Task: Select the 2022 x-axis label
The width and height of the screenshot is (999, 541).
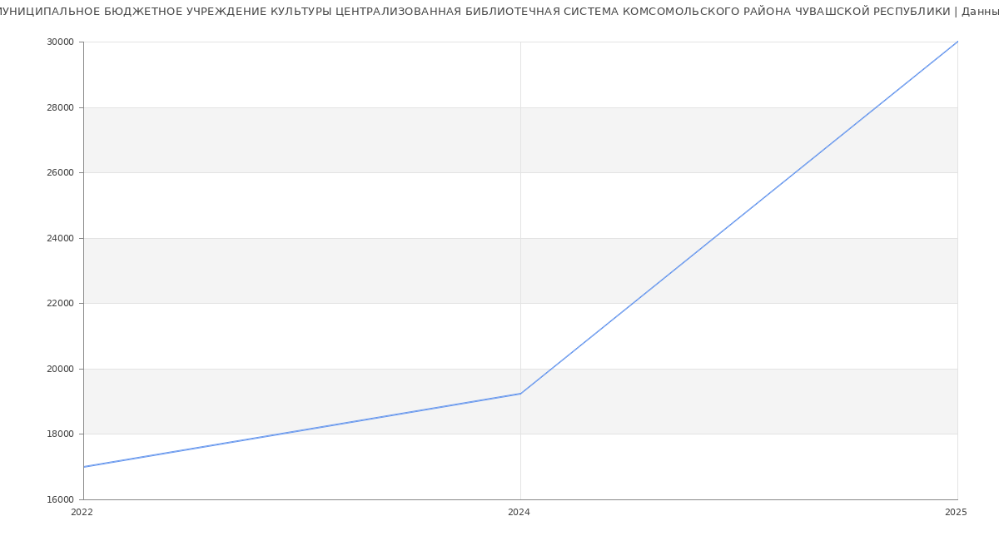Action: coord(82,513)
